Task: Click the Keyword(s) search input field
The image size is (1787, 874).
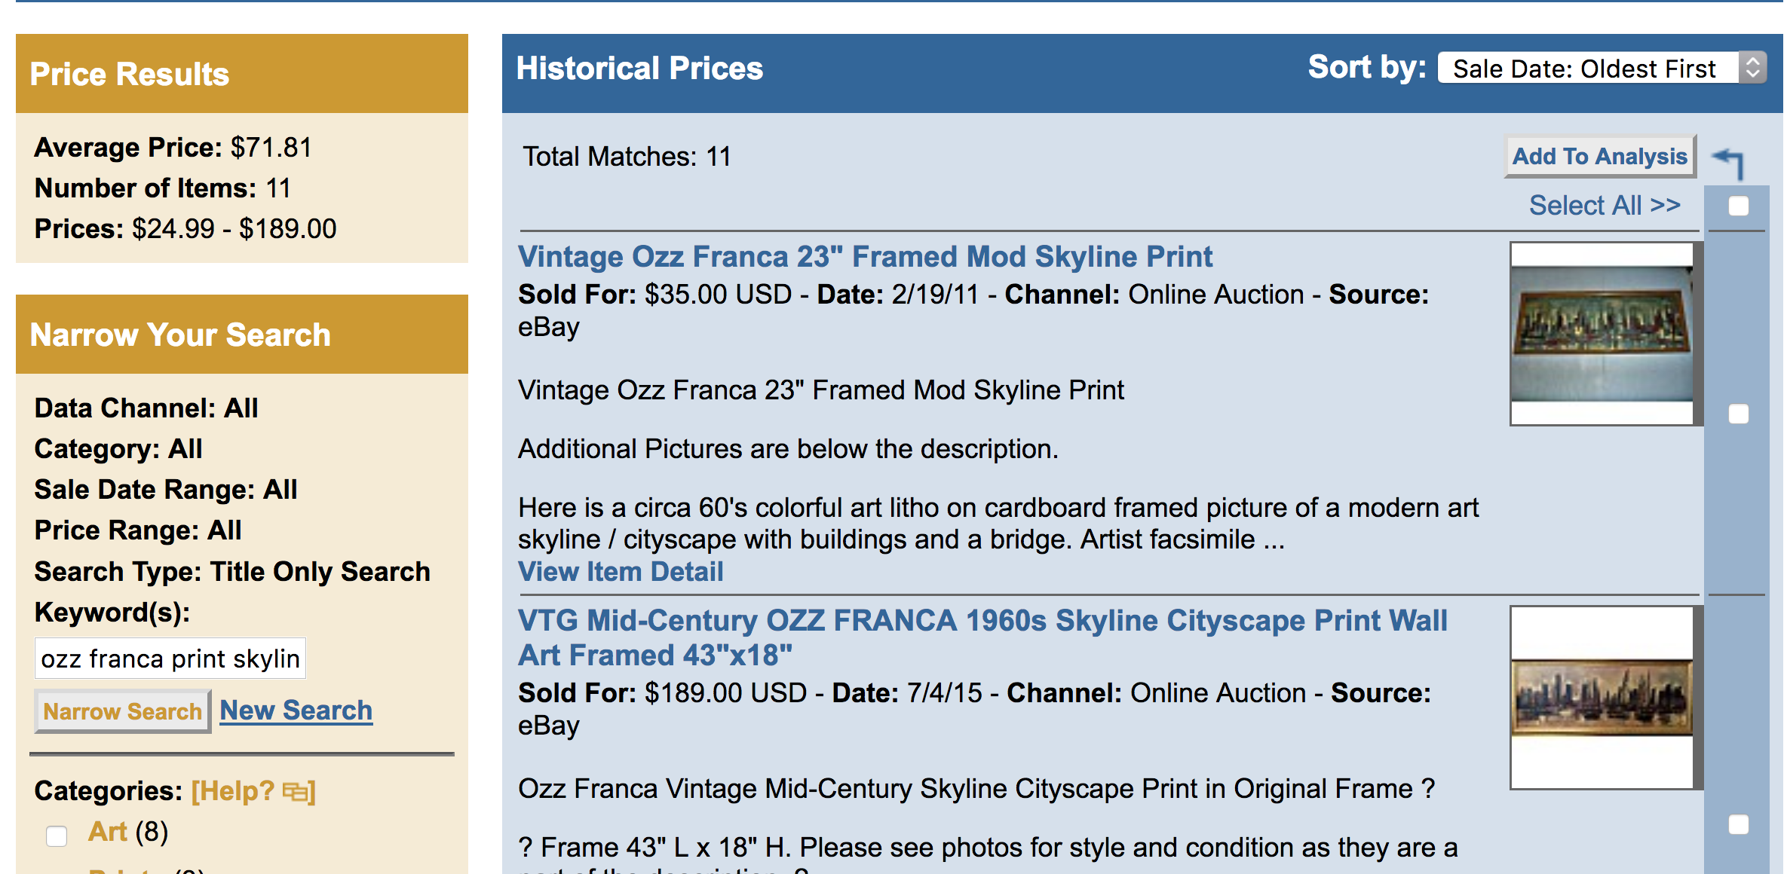Action: [170, 659]
